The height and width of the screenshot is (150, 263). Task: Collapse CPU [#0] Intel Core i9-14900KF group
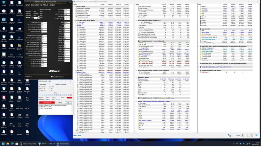point(75,20)
